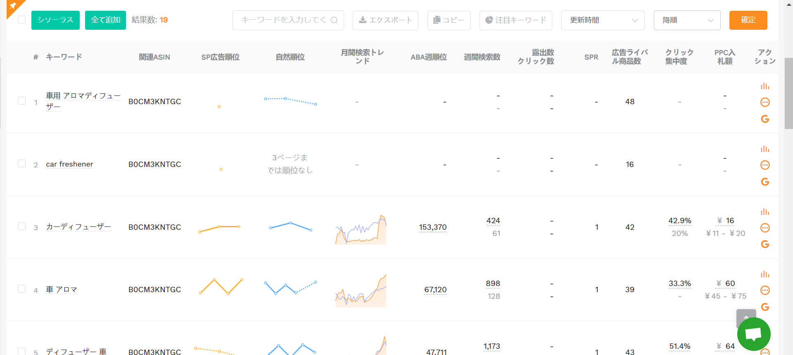This screenshot has height=355, width=793.
Task: Click ABA rank value 153,370
Action: tap(433, 227)
